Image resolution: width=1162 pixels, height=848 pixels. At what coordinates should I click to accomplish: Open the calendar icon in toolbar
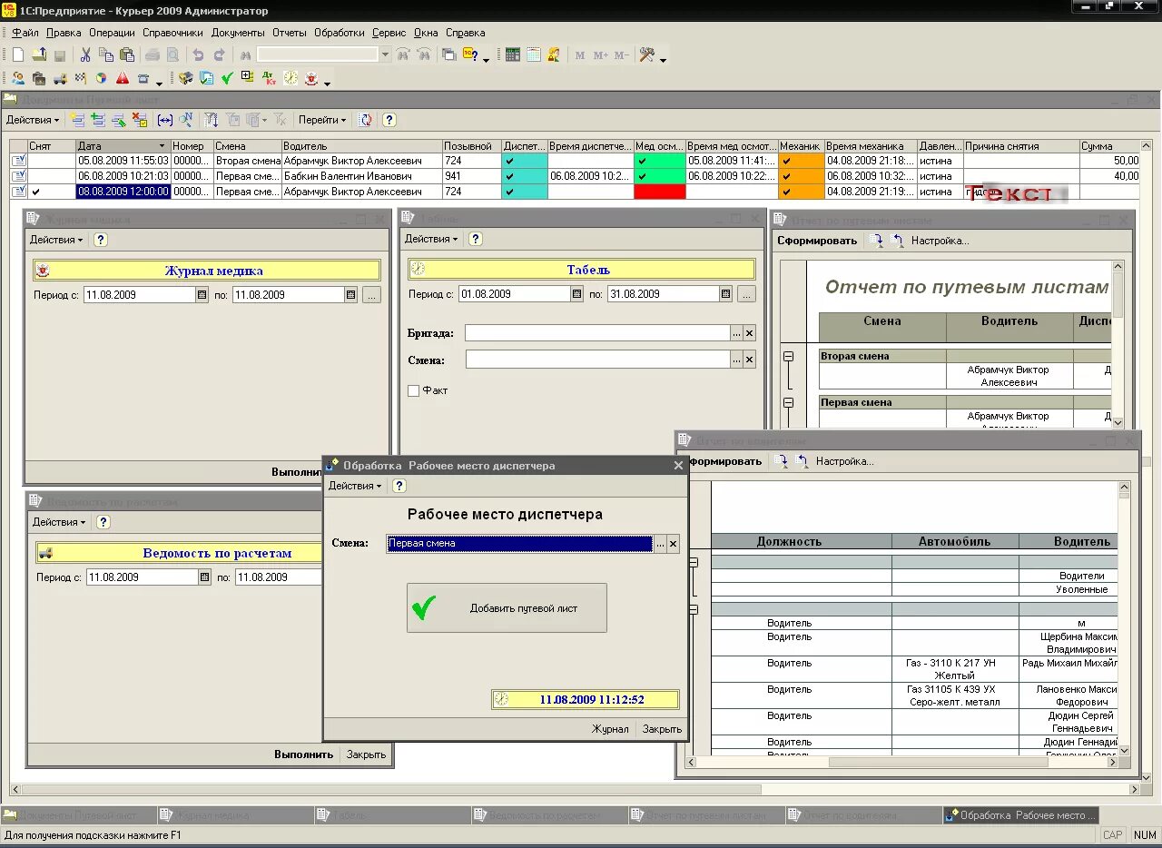[534, 55]
